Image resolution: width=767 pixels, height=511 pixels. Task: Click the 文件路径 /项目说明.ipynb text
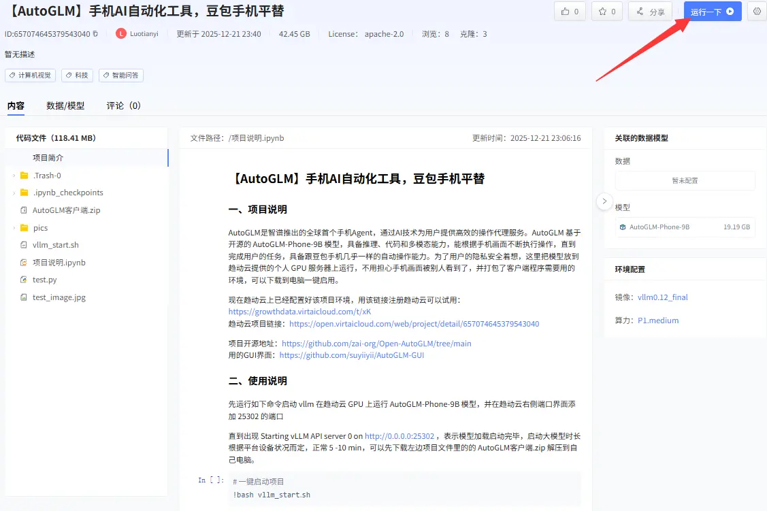(x=238, y=138)
